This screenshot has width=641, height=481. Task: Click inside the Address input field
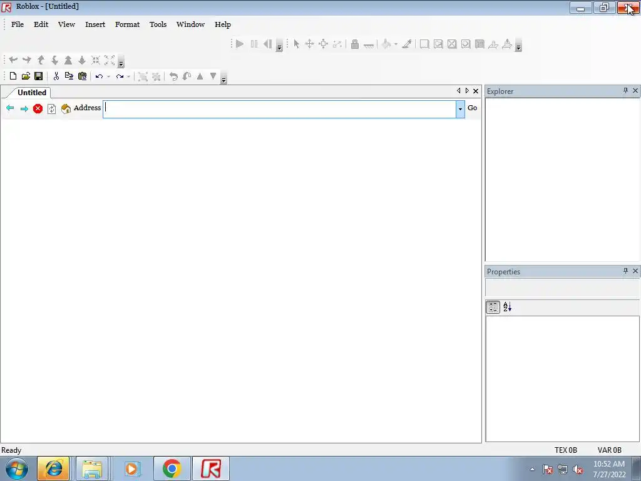(280, 109)
